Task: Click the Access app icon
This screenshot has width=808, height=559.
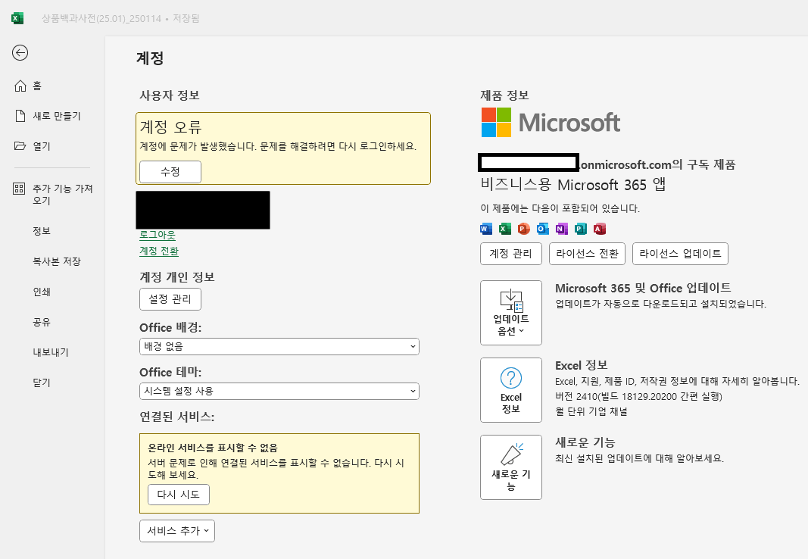Action: tap(599, 229)
